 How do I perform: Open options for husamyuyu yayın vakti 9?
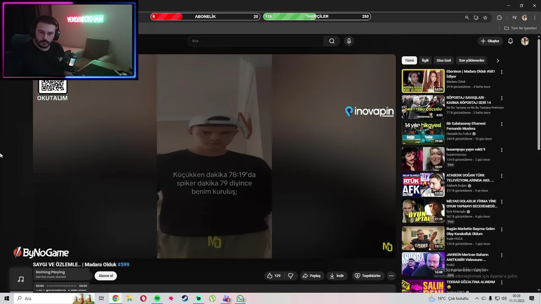502,150
